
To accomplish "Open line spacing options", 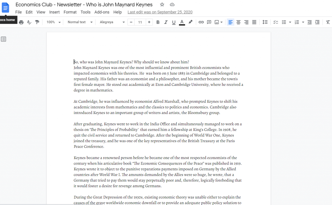I will 265,22.
